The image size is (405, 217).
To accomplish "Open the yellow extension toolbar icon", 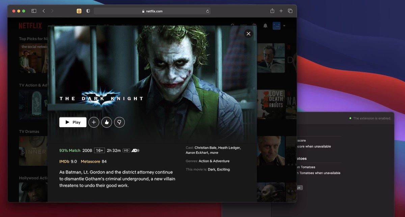I will [x=79, y=11].
